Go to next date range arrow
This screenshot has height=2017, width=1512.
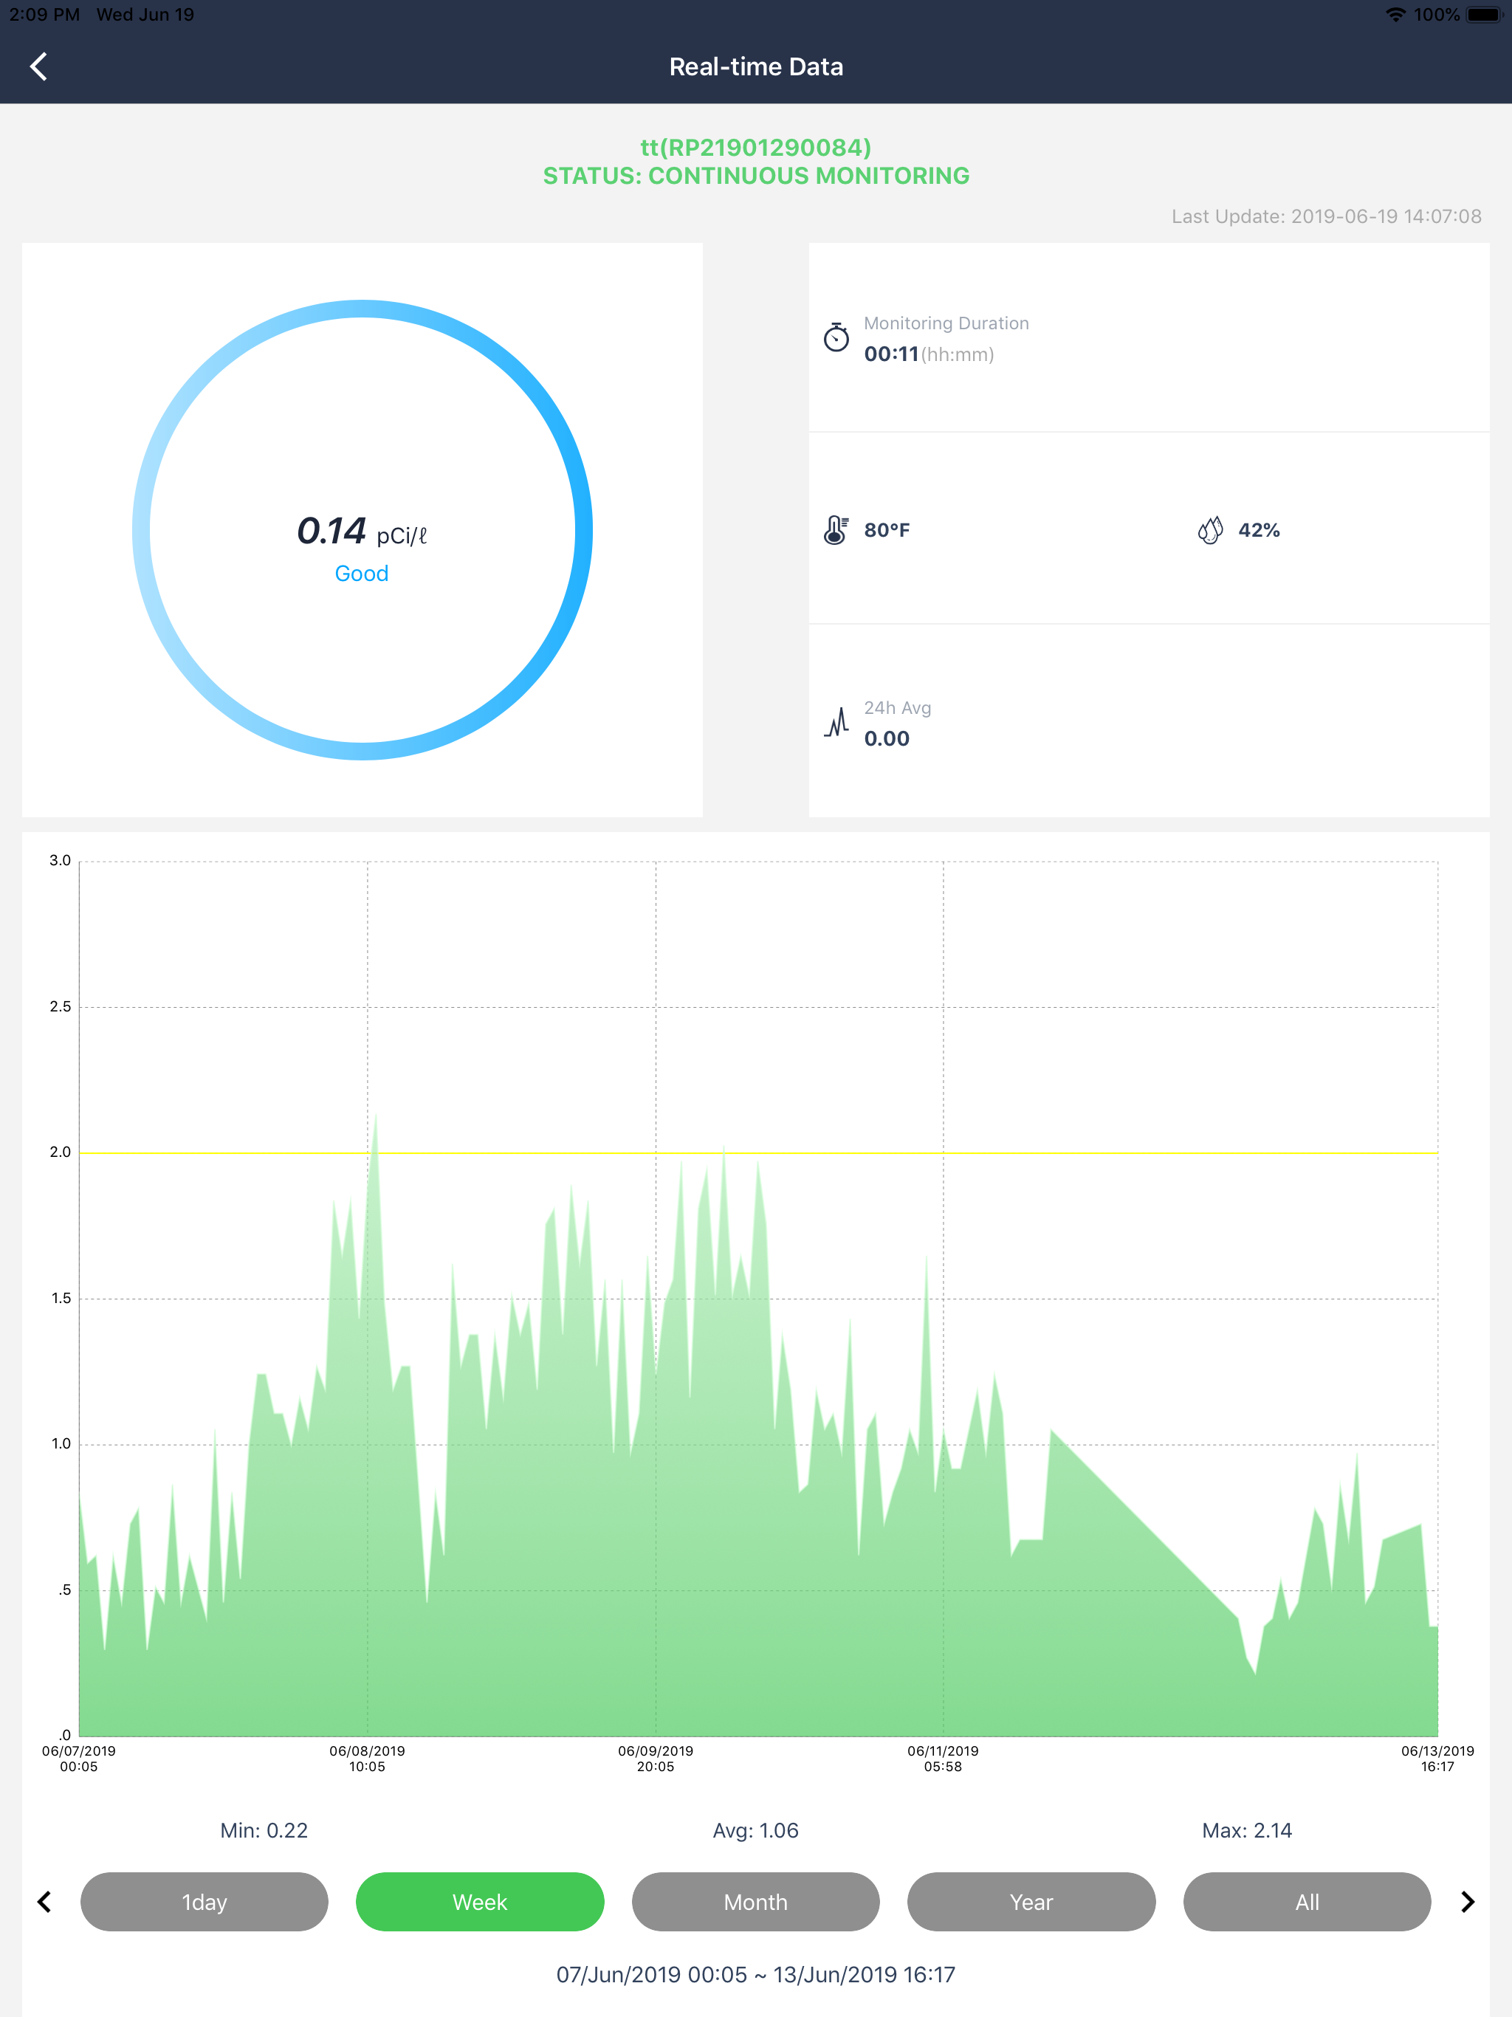click(x=1467, y=1901)
